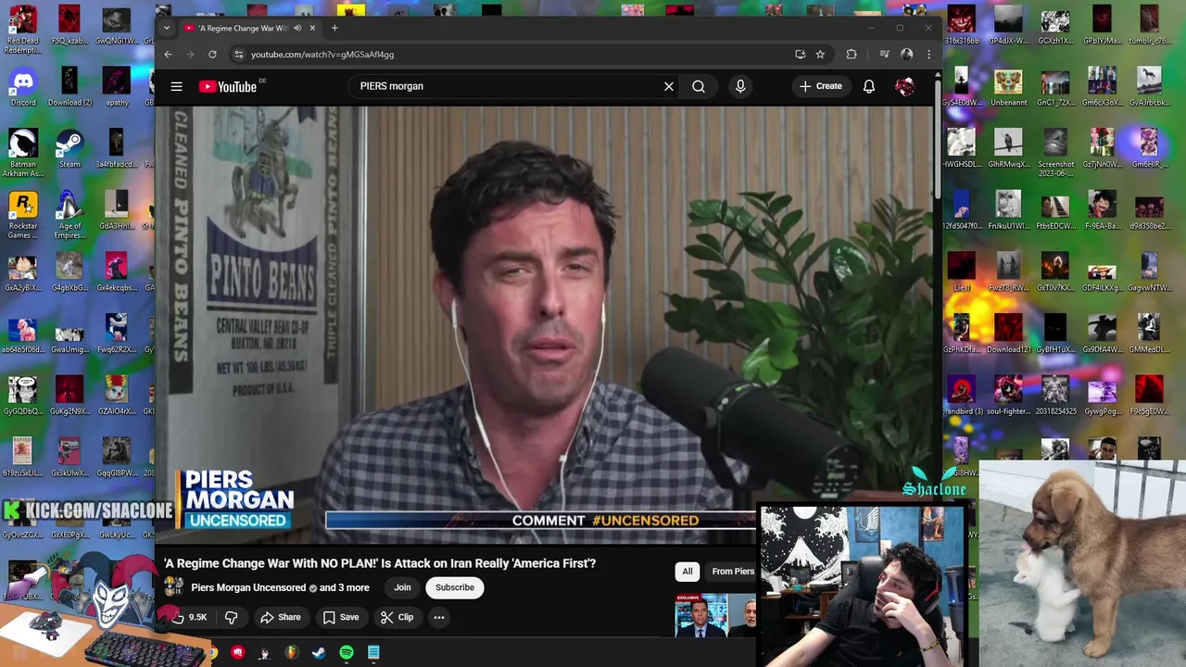The width and height of the screenshot is (1186, 667).
Task: Open YouTube notifications bell
Action: coord(869,86)
